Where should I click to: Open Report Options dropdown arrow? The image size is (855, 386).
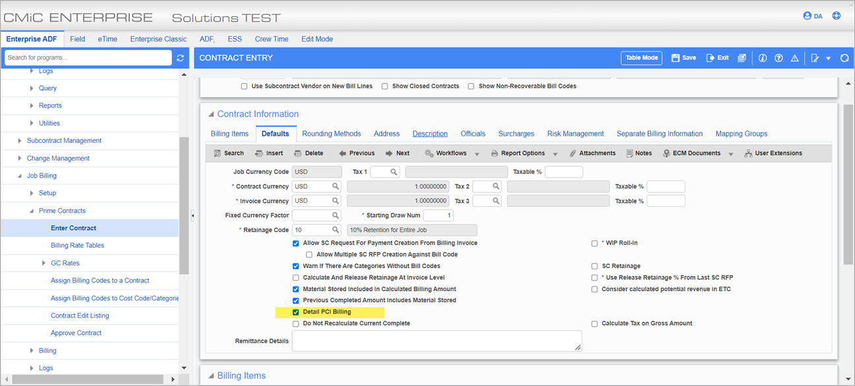click(x=555, y=153)
